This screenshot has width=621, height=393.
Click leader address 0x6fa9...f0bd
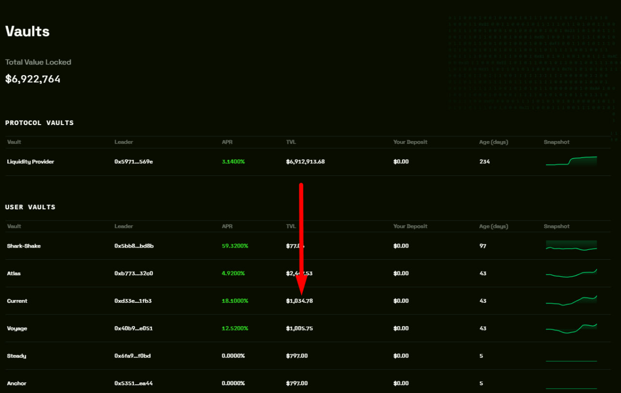click(x=132, y=356)
